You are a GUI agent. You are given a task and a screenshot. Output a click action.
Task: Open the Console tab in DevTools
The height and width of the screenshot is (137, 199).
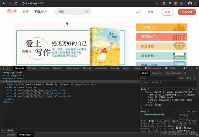click(32, 68)
